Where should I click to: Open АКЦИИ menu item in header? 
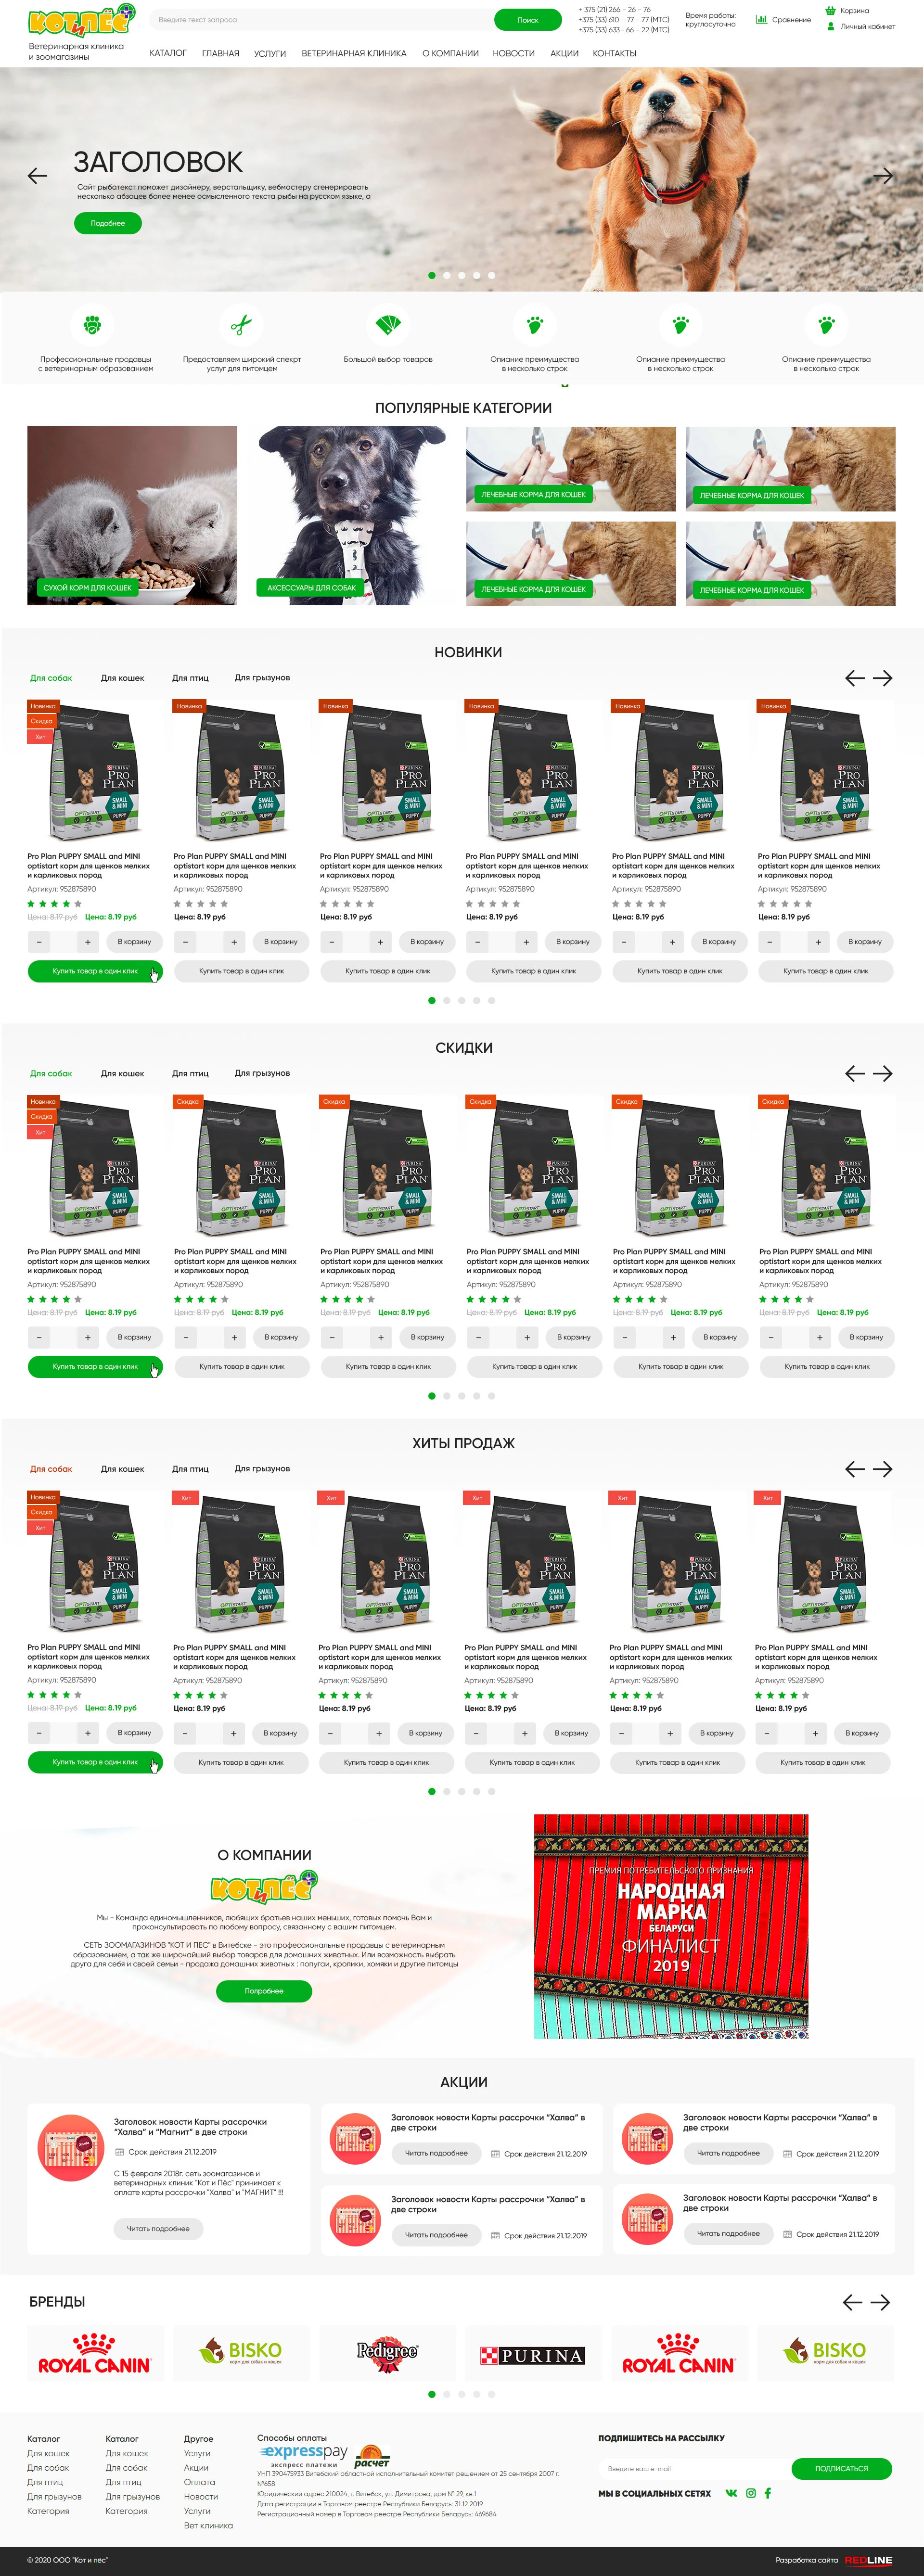pyautogui.click(x=564, y=53)
